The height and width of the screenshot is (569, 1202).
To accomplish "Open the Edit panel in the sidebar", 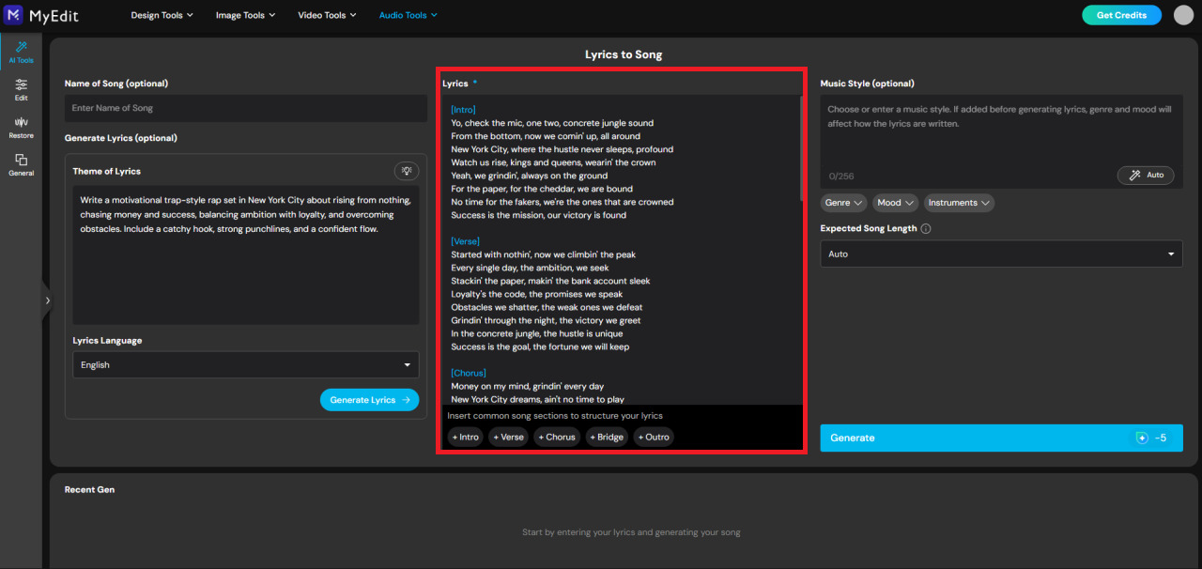I will pyautogui.click(x=20, y=90).
